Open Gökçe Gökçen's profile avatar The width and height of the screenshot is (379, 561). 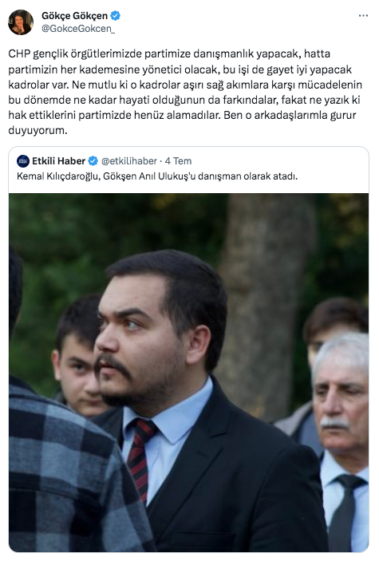[21, 22]
